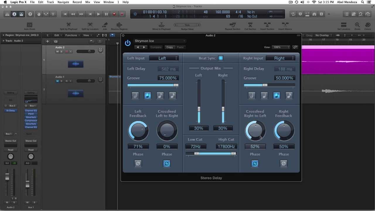Open the File menu

pos(32,2)
